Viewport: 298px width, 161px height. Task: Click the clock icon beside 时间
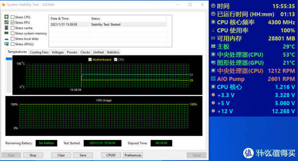click(x=213, y=6)
